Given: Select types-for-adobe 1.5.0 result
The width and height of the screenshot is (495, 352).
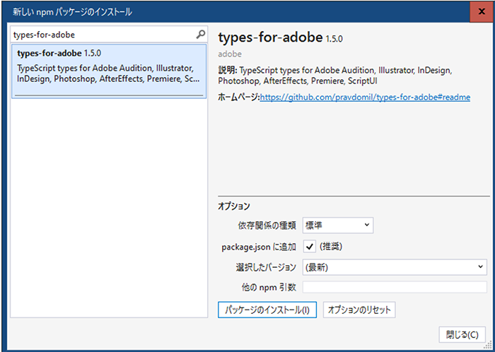Looking at the screenshot, I should (x=109, y=71).
